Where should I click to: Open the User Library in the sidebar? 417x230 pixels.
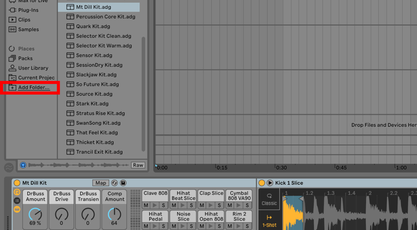pos(32,68)
